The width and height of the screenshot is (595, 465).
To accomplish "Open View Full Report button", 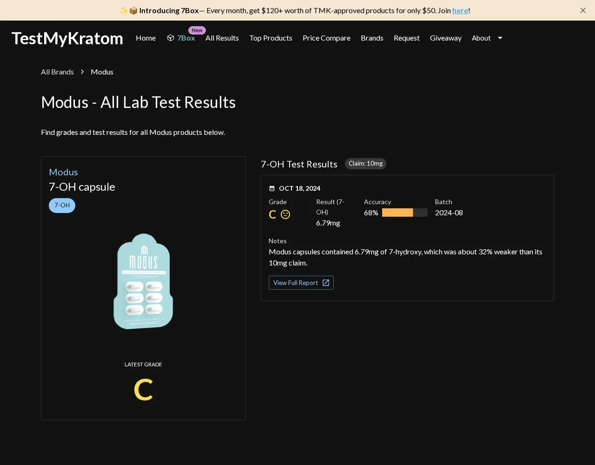I will 301,283.
